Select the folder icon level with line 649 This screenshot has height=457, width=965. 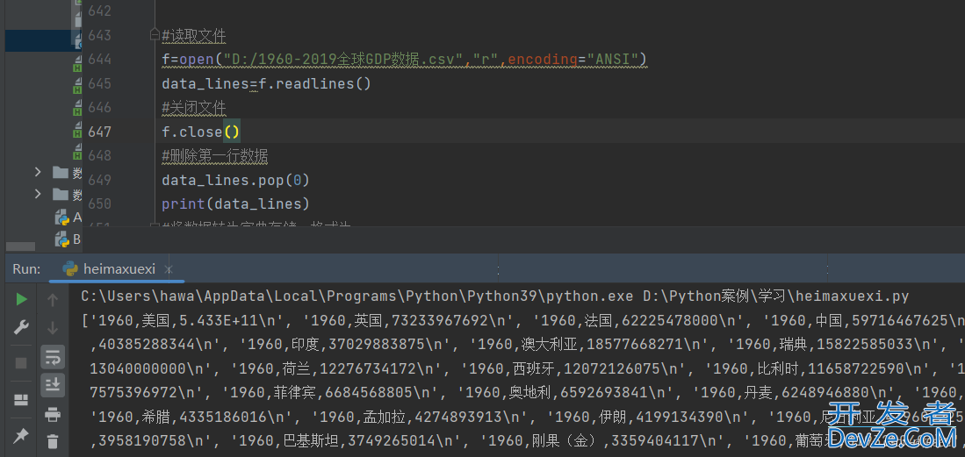61,172
